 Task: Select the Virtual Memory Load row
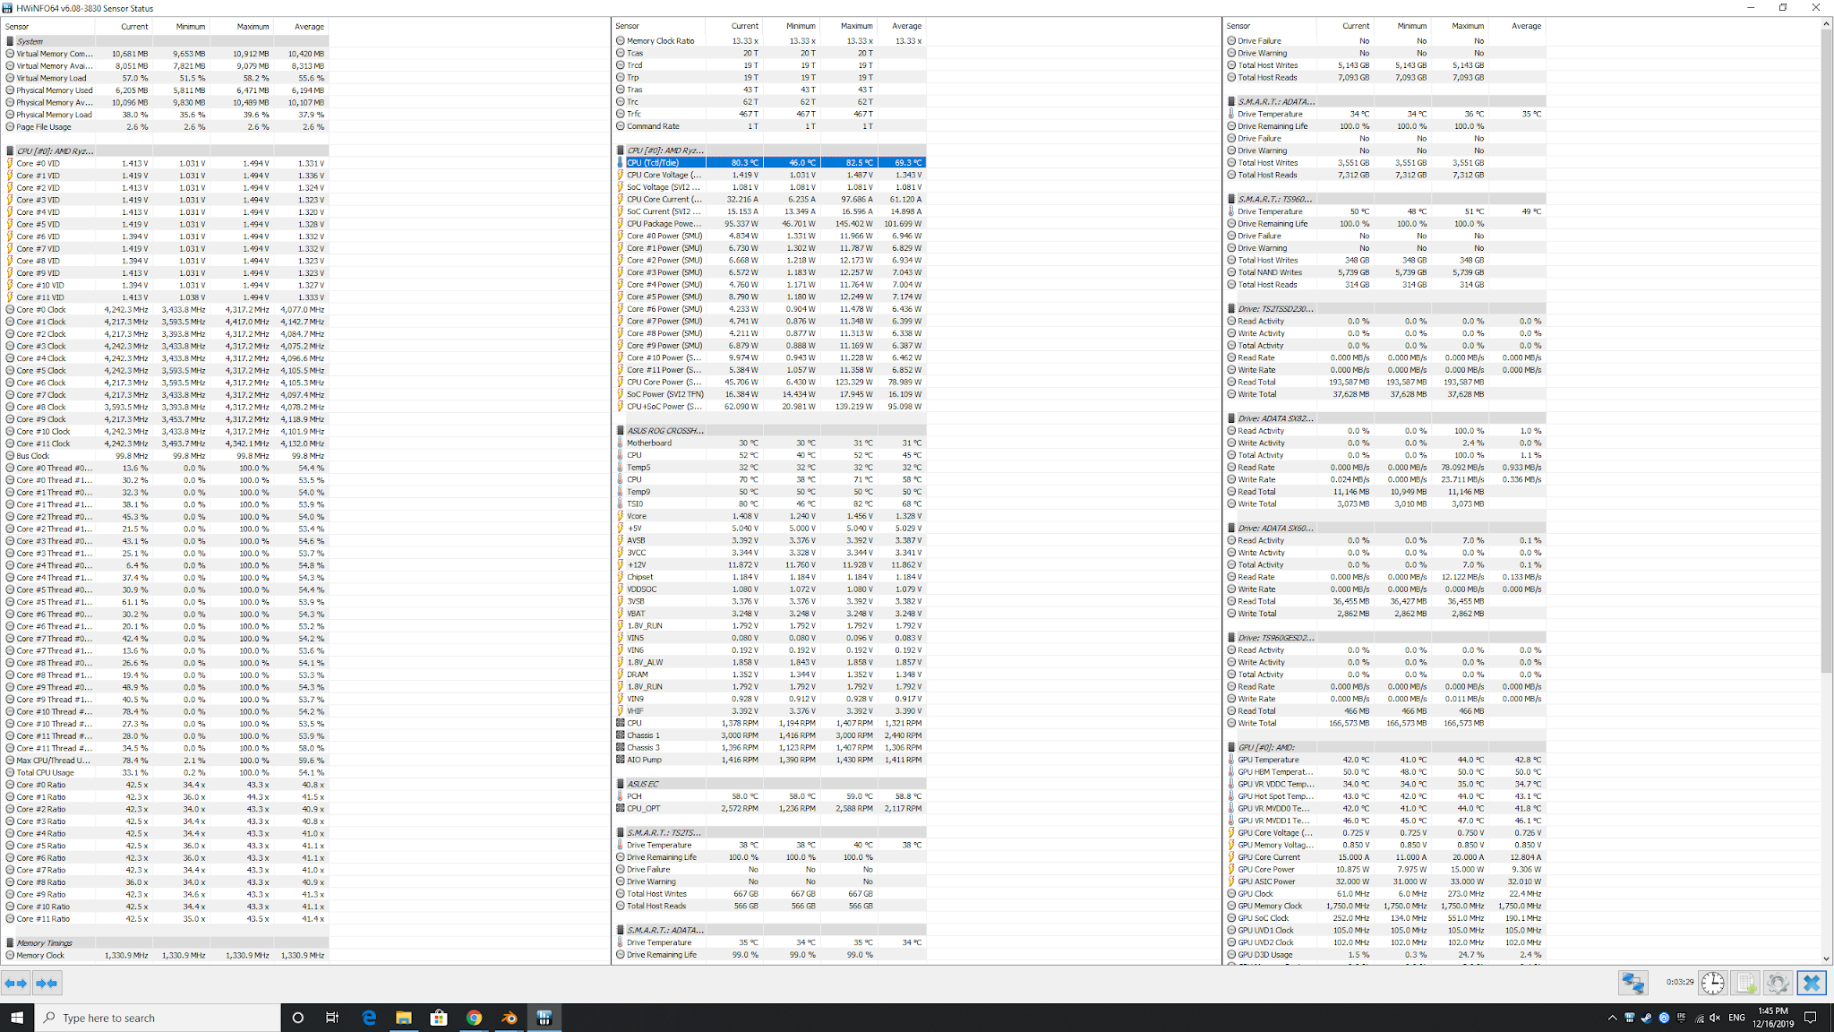tap(166, 78)
